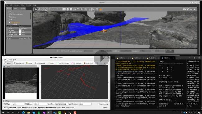202x114 pixels.
Task: Select the arrow selection mode tool in Gazebo
Action: tap(36, 9)
